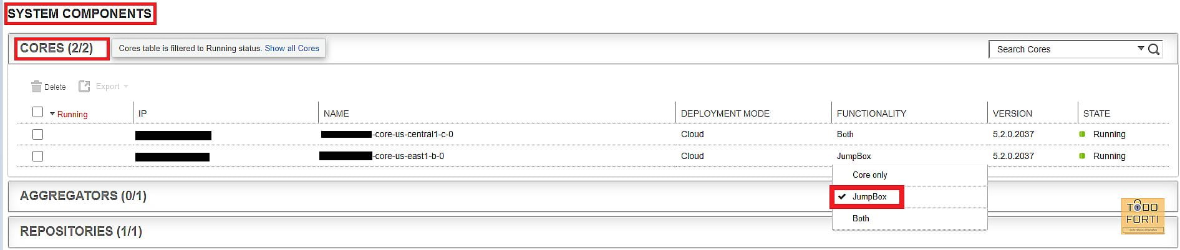Click the Todo Forti logo
This screenshot has width=1180, height=250.
coord(1142,216)
